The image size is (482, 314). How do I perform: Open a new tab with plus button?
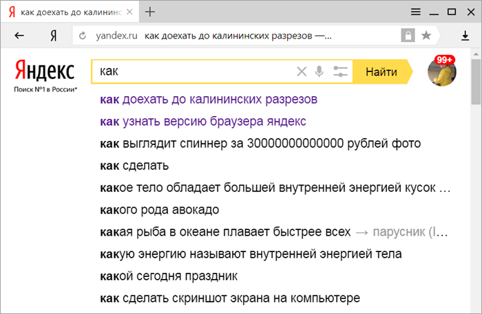pyautogui.click(x=150, y=12)
